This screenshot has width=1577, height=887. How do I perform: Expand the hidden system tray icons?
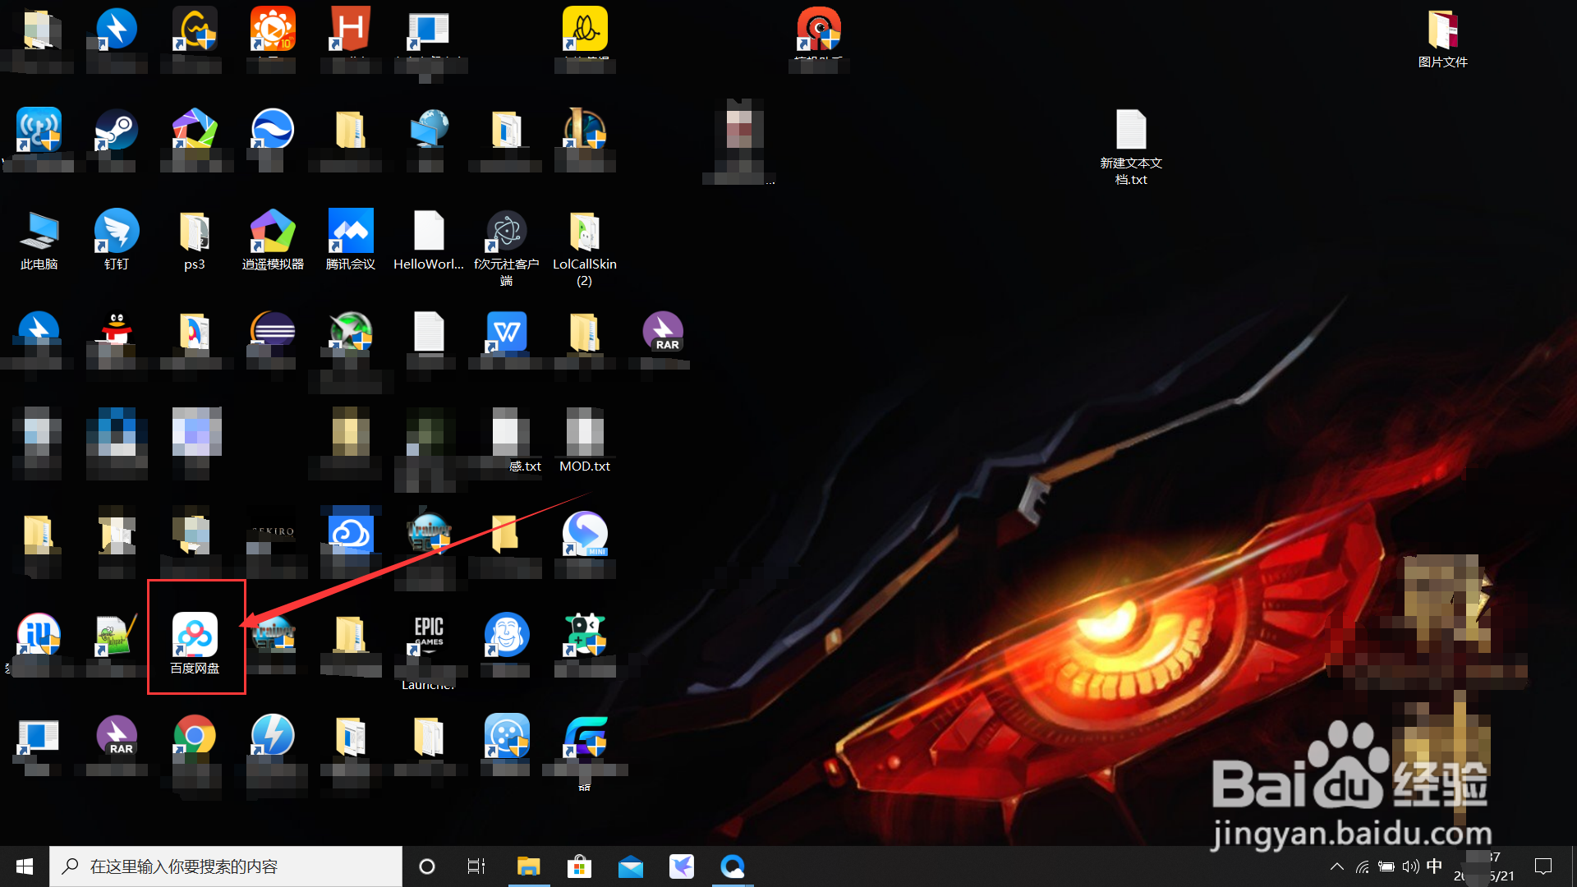tap(1337, 866)
